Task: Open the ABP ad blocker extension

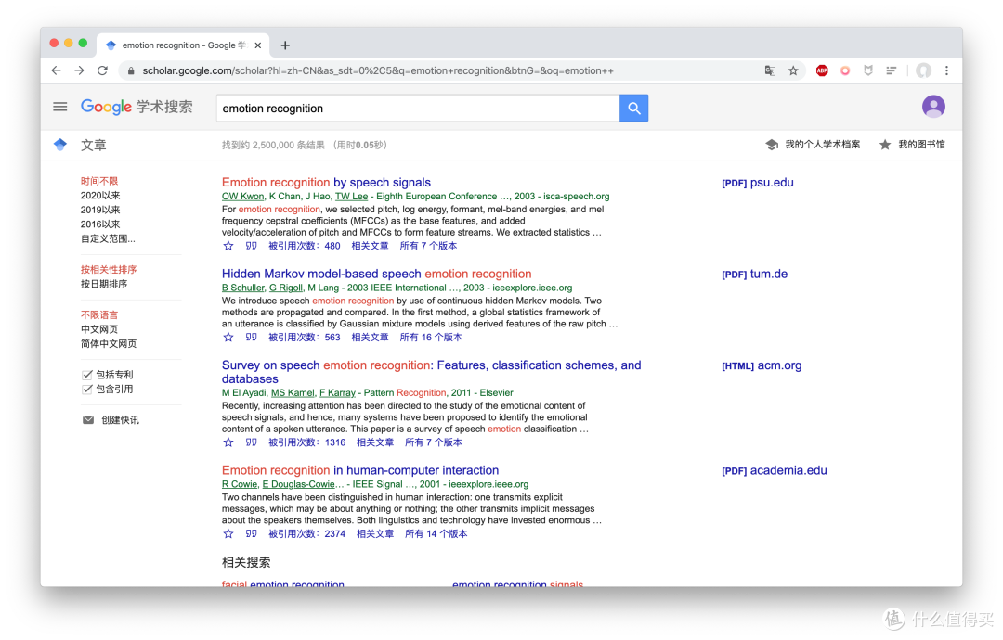Action: pos(822,70)
